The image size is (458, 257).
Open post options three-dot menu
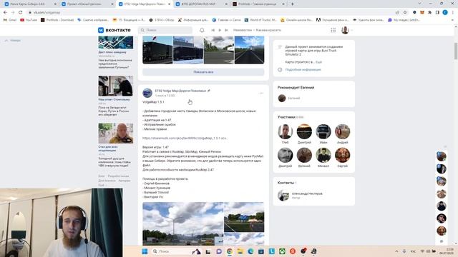tap(261, 93)
